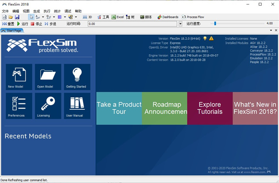Open the 文件 menu
The width and height of the screenshot is (279, 183).
click(5, 11)
